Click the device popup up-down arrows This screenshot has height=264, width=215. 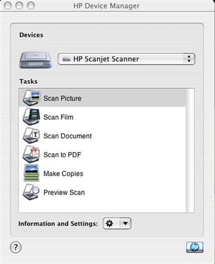[x=189, y=59]
